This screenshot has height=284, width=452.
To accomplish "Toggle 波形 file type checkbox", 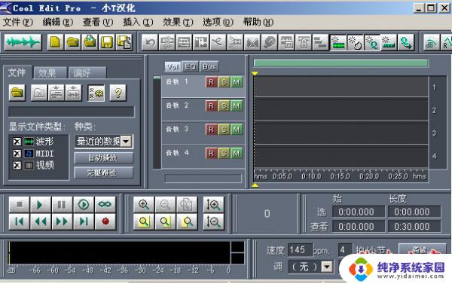I will click(17, 142).
